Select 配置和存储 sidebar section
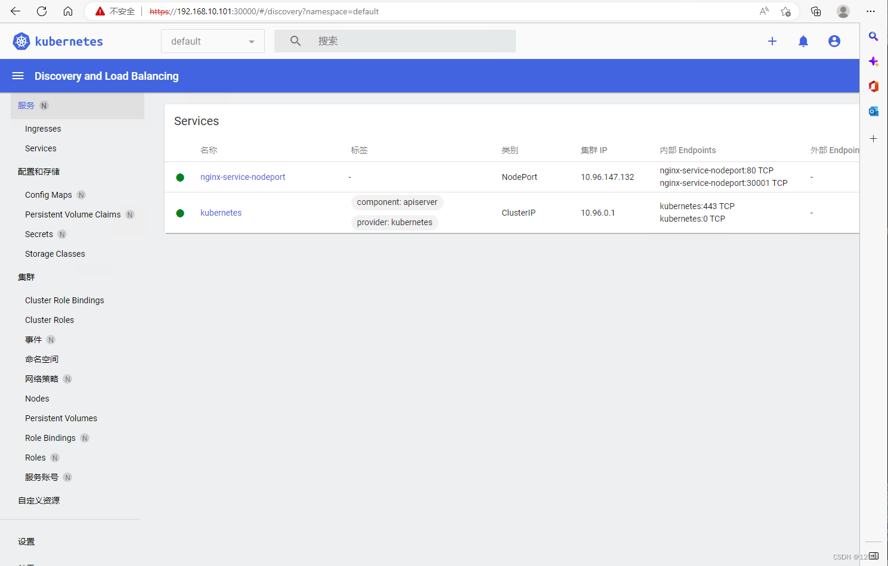This screenshot has width=888, height=566. (39, 172)
